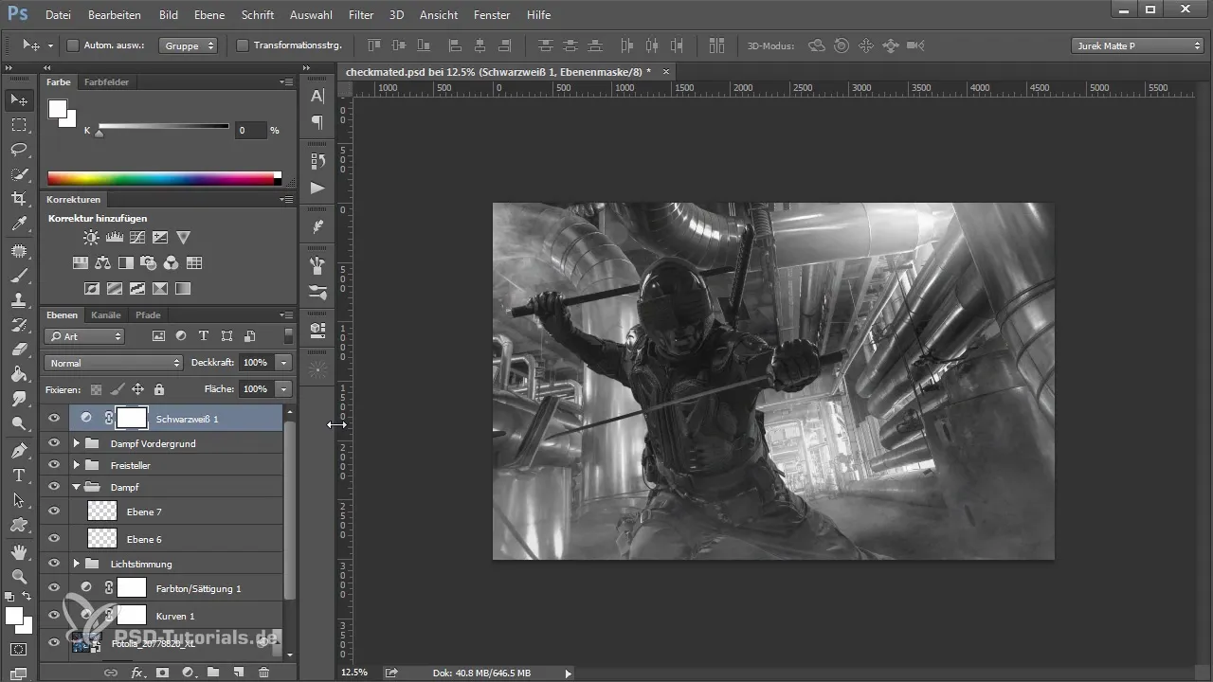Switch to the Kanäle tab
This screenshot has width=1213, height=682.
point(106,315)
